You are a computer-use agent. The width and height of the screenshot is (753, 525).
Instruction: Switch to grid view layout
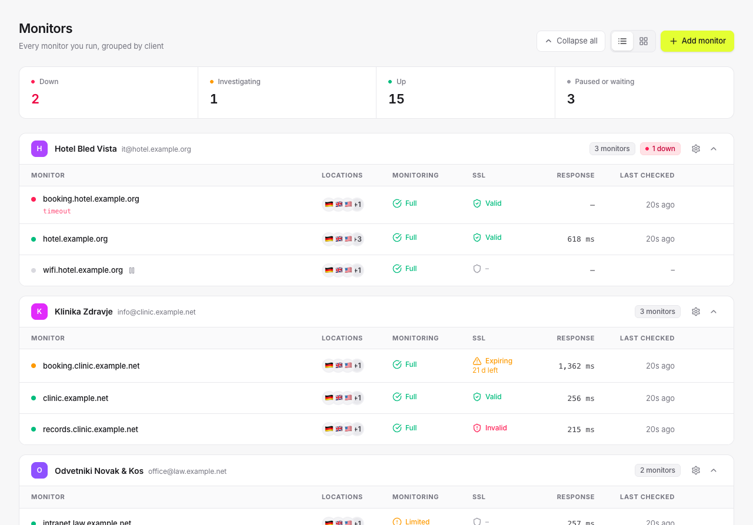point(644,41)
